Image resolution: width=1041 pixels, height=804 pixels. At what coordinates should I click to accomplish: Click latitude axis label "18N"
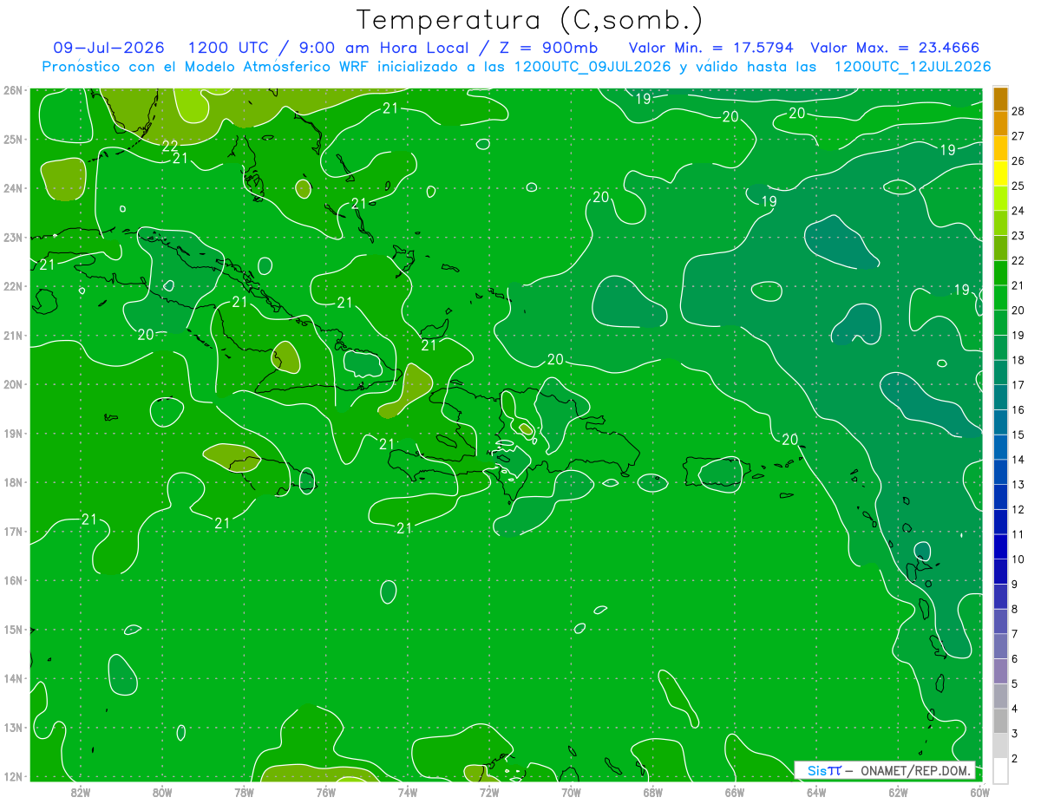12,482
